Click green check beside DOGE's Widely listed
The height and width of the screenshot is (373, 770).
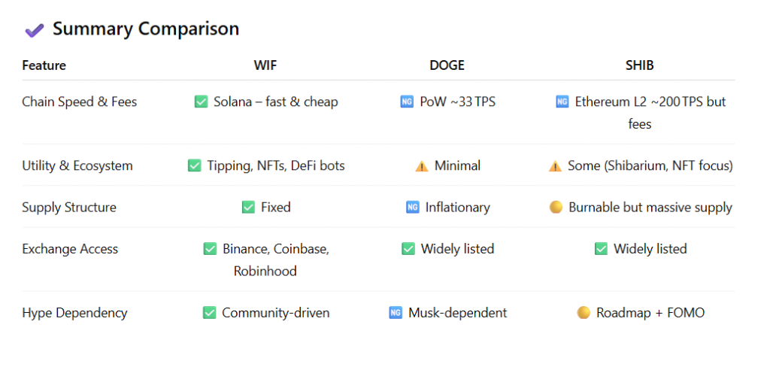coord(408,249)
